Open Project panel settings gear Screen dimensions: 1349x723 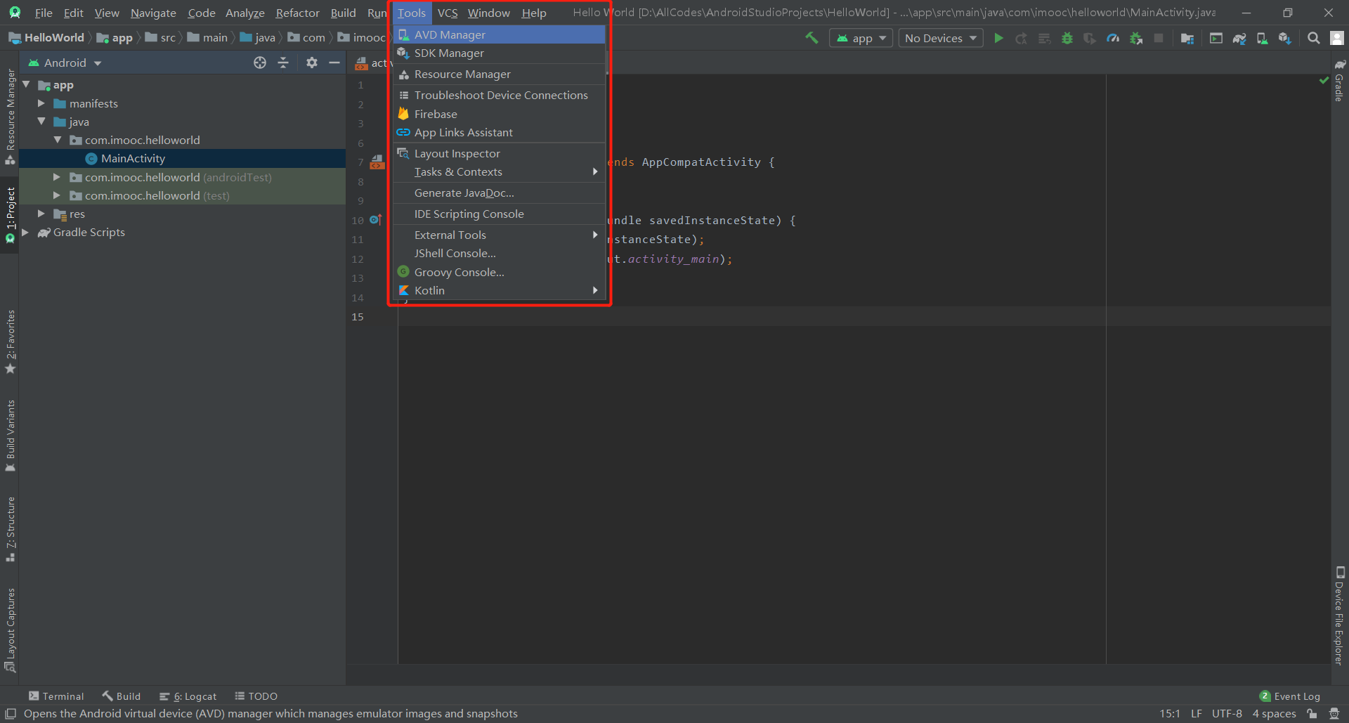click(312, 63)
